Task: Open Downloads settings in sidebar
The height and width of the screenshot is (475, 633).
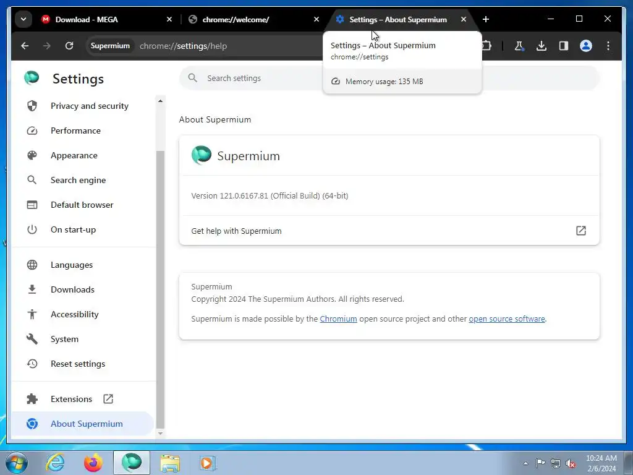Action: (83, 289)
